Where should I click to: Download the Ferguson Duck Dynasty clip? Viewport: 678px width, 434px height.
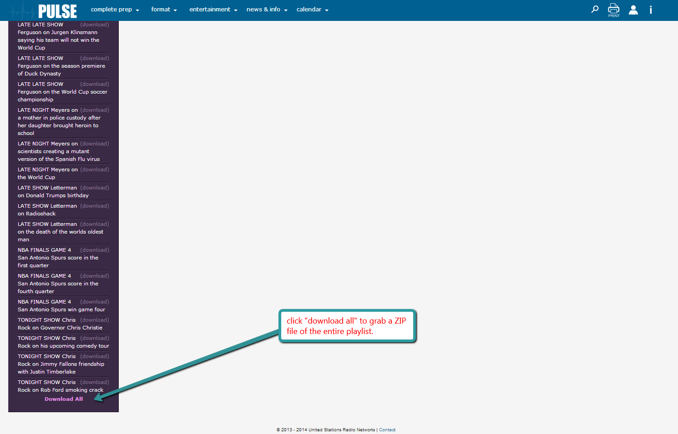click(x=95, y=58)
